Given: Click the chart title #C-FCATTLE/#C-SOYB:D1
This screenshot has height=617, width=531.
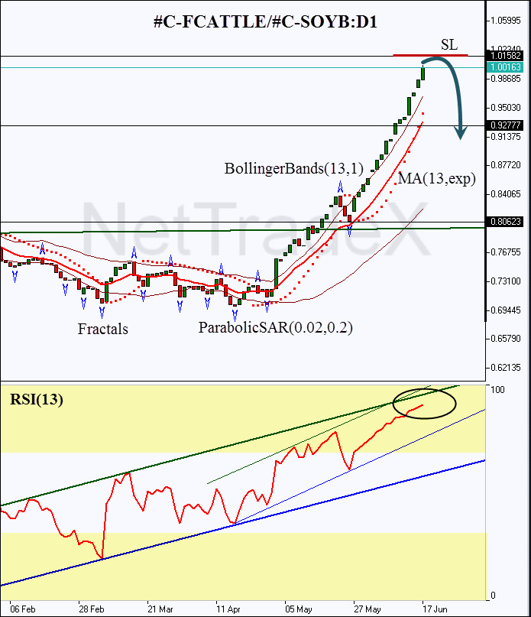Looking at the screenshot, I should click(x=265, y=21).
